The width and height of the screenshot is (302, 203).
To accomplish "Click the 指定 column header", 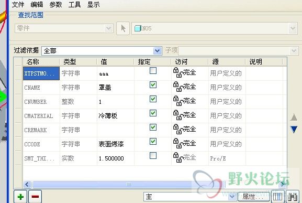I will coord(152,62).
